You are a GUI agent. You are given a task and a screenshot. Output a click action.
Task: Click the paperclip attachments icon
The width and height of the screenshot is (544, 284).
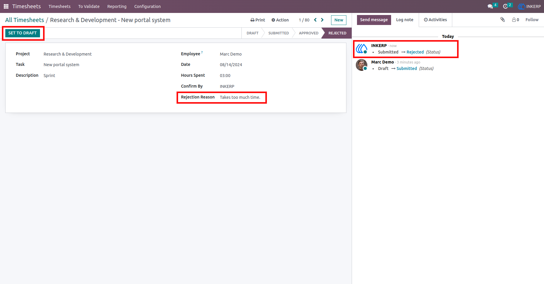503,20
